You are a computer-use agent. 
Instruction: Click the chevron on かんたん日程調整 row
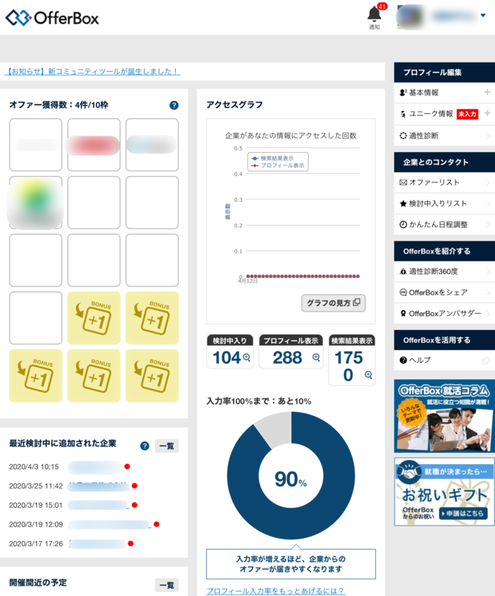pos(488,225)
